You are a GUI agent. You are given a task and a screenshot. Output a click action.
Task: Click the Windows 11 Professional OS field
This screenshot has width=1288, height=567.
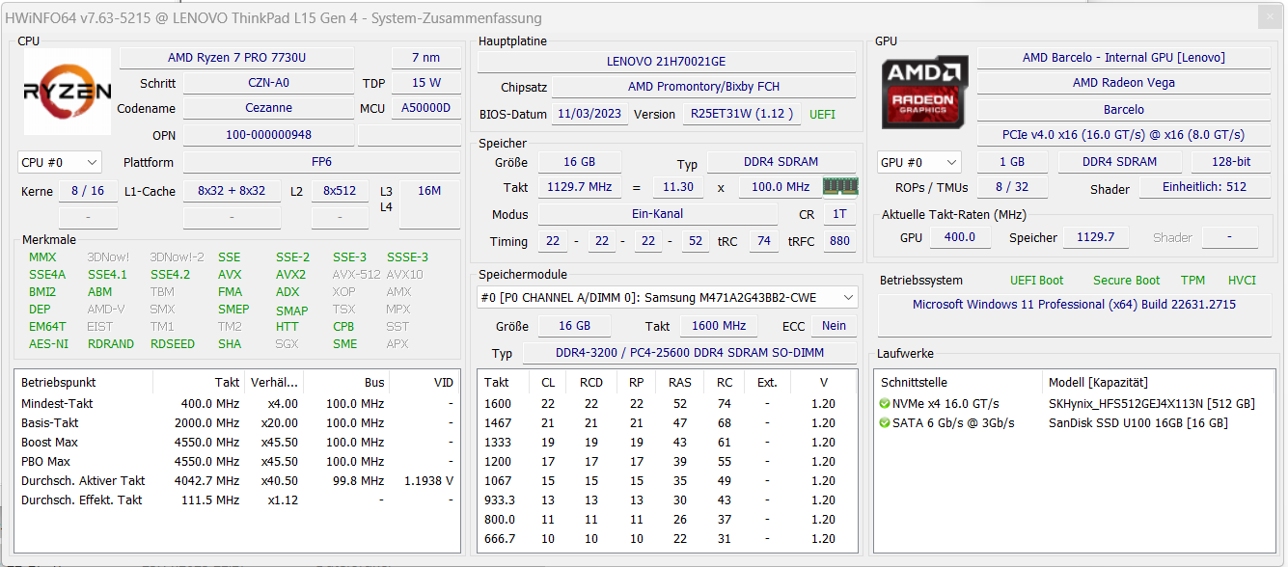pyautogui.click(x=1074, y=305)
